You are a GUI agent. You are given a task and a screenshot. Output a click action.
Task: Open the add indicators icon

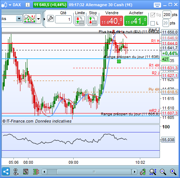pyautogui.click(x=30, y=19)
